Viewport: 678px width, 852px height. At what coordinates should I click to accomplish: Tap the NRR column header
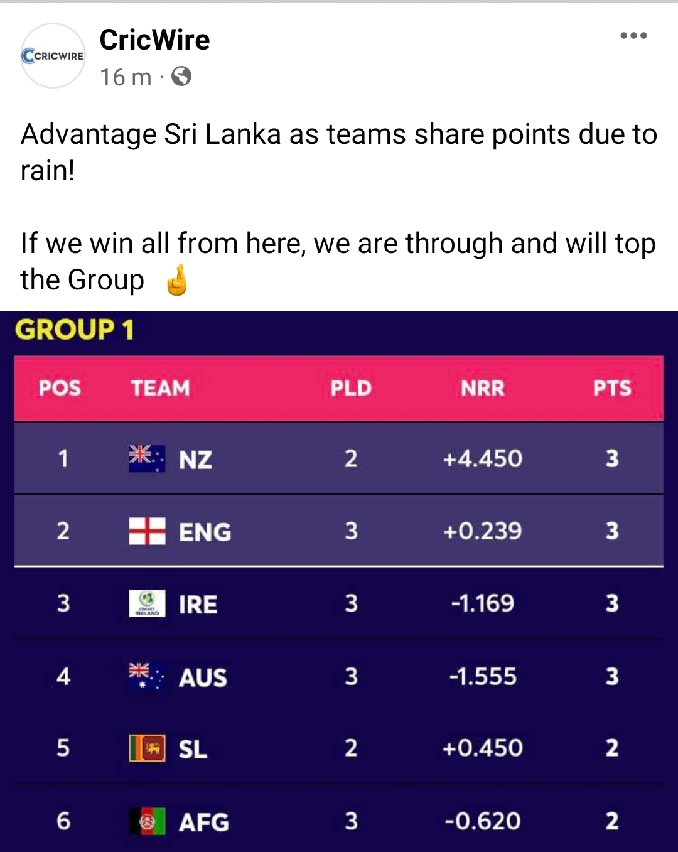(482, 388)
